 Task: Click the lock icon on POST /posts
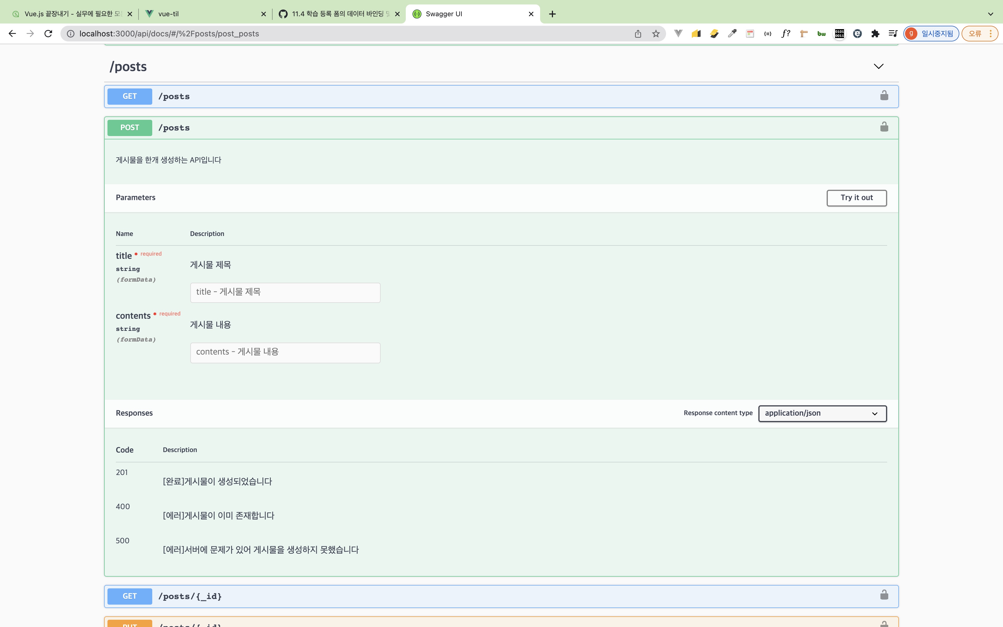(884, 127)
